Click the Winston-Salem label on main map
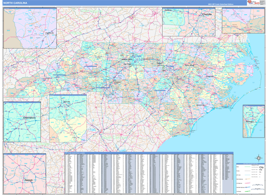 [127, 59]
